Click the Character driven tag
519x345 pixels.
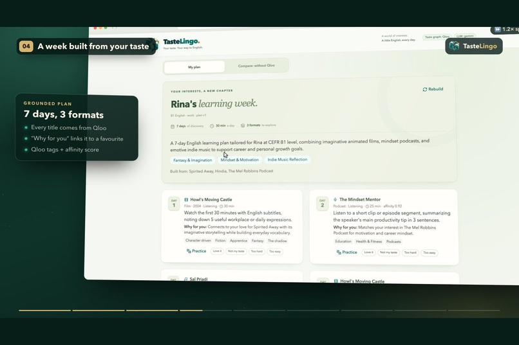click(198, 241)
